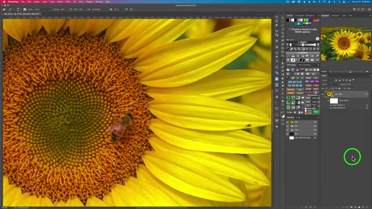Open the layer blend mode dropdown

(x=330, y=84)
